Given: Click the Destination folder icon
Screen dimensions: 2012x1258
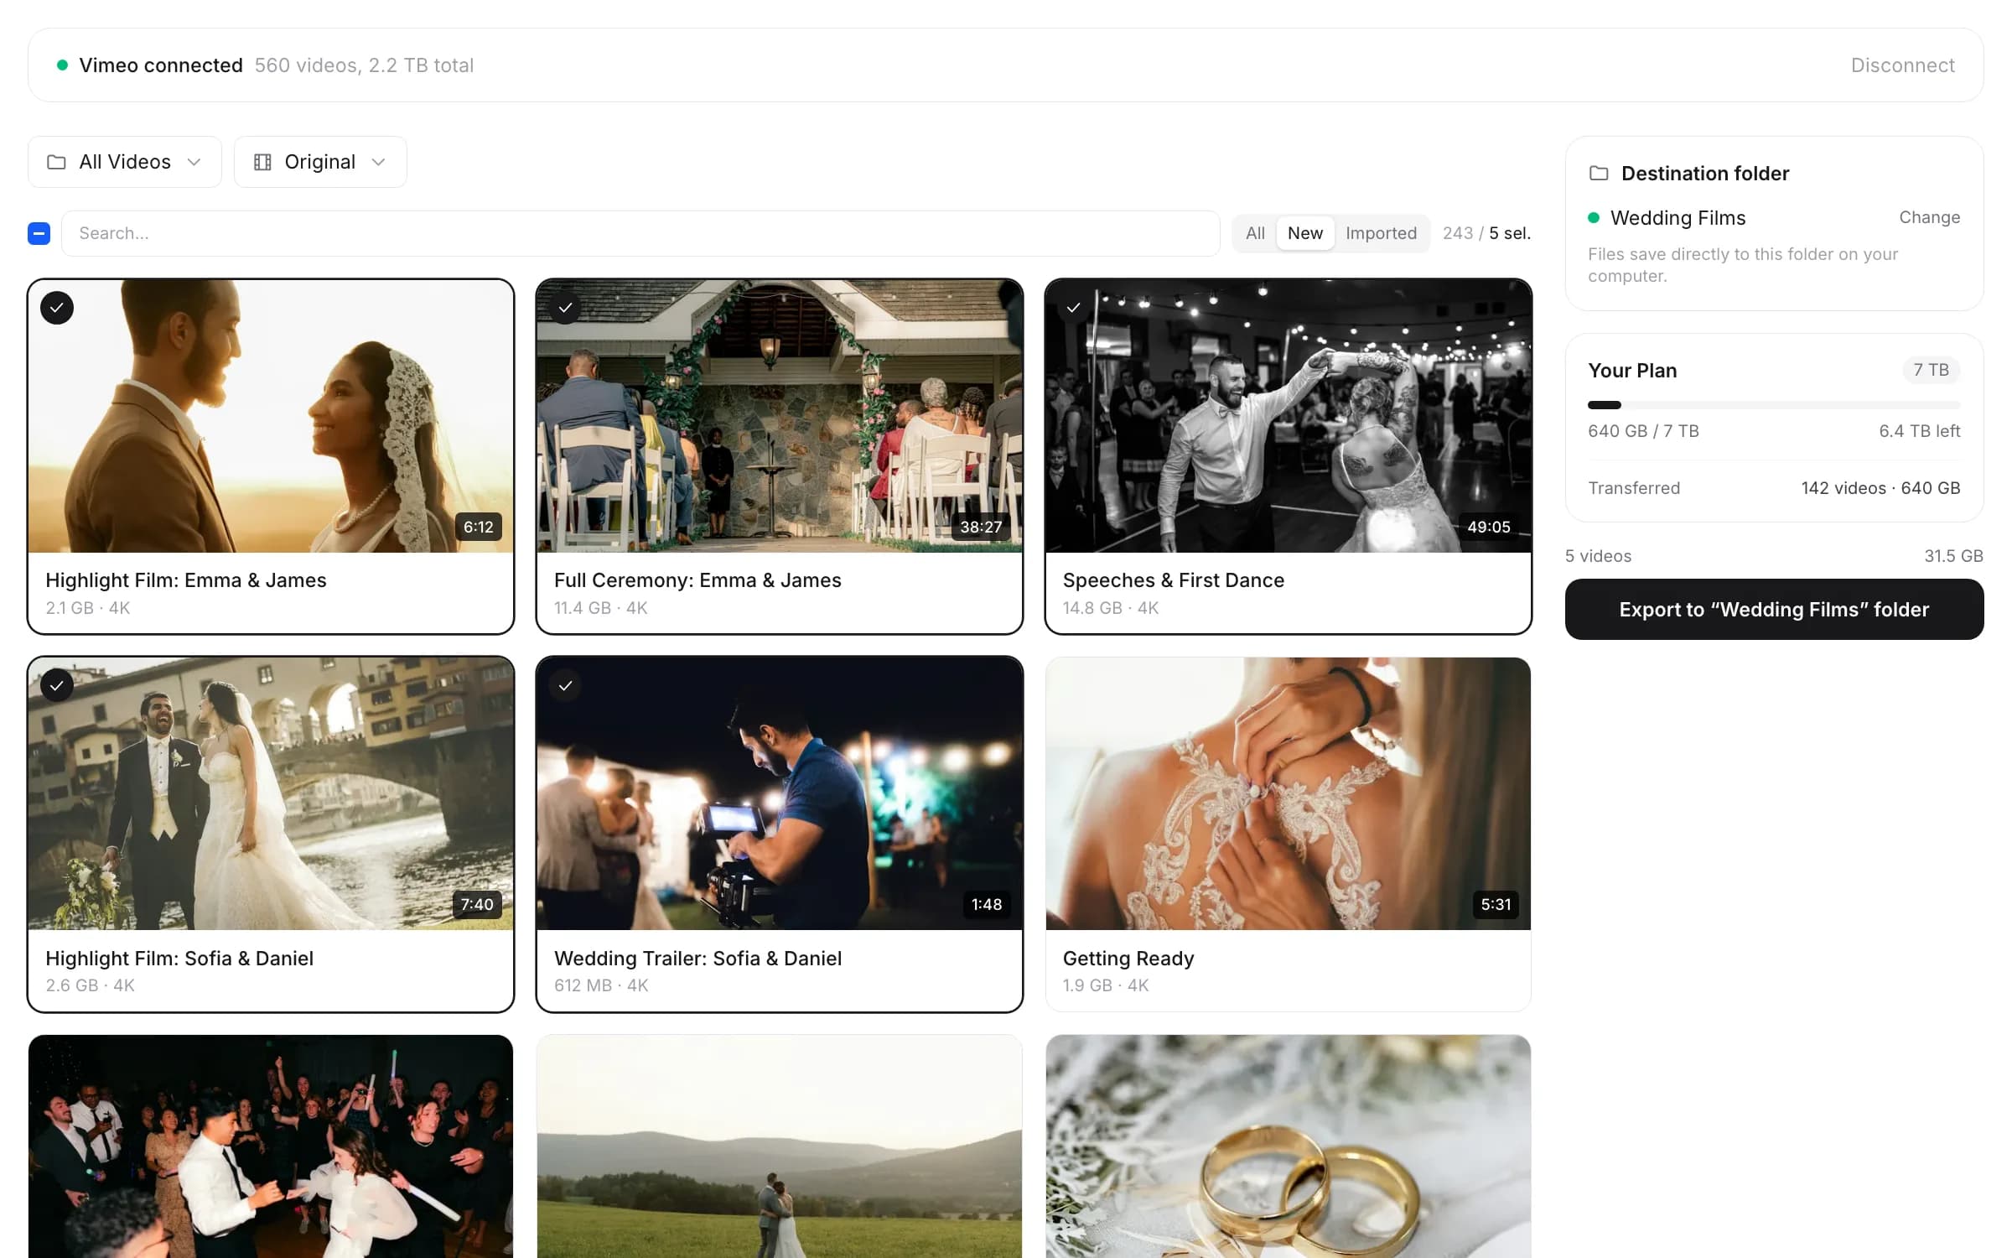Looking at the screenshot, I should [1599, 173].
